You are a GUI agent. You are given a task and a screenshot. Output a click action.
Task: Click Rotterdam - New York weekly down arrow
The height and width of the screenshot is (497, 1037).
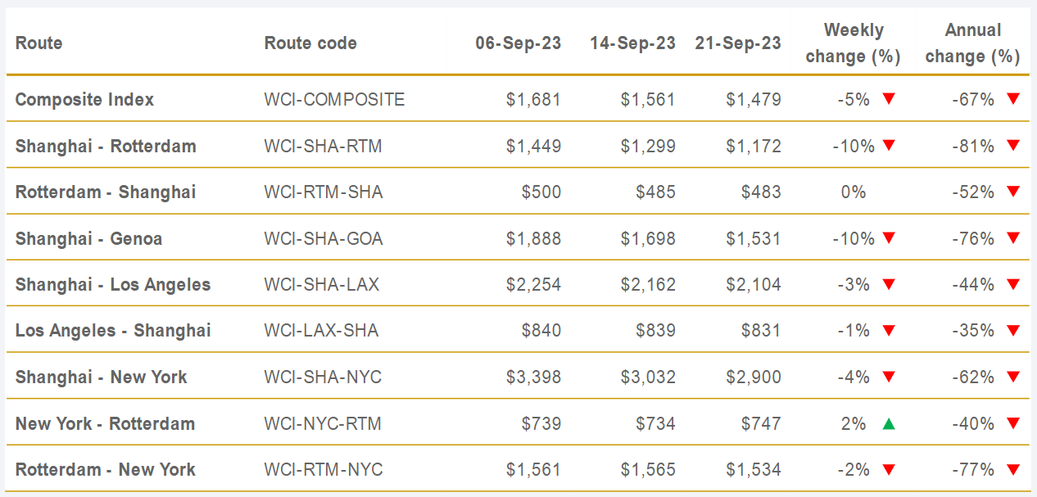point(889,470)
